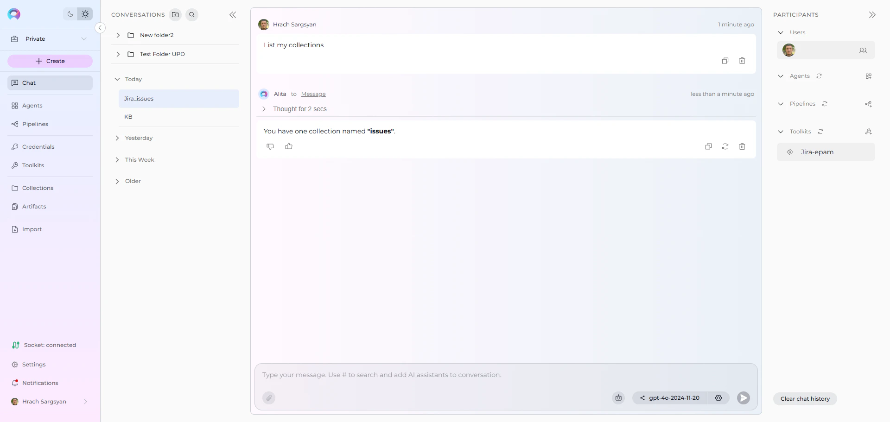This screenshot has height=422, width=890.
Task: Thumbs down the Alita response
Action: click(x=270, y=146)
